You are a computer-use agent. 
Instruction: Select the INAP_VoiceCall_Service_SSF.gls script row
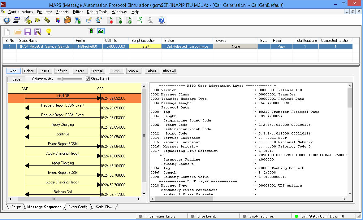point(45,46)
